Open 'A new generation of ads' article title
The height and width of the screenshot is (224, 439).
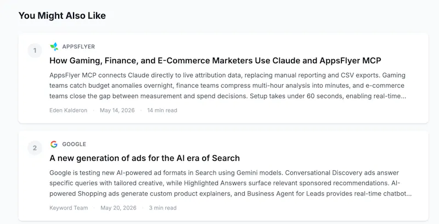click(x=144, y=158)
